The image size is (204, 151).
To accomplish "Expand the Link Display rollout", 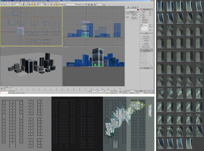I will click(x=146, y=68).
